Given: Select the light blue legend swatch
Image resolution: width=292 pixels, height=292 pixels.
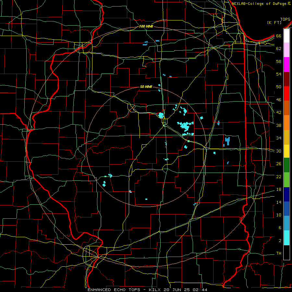Looking at the screenshot, I should tap(286, 223).
